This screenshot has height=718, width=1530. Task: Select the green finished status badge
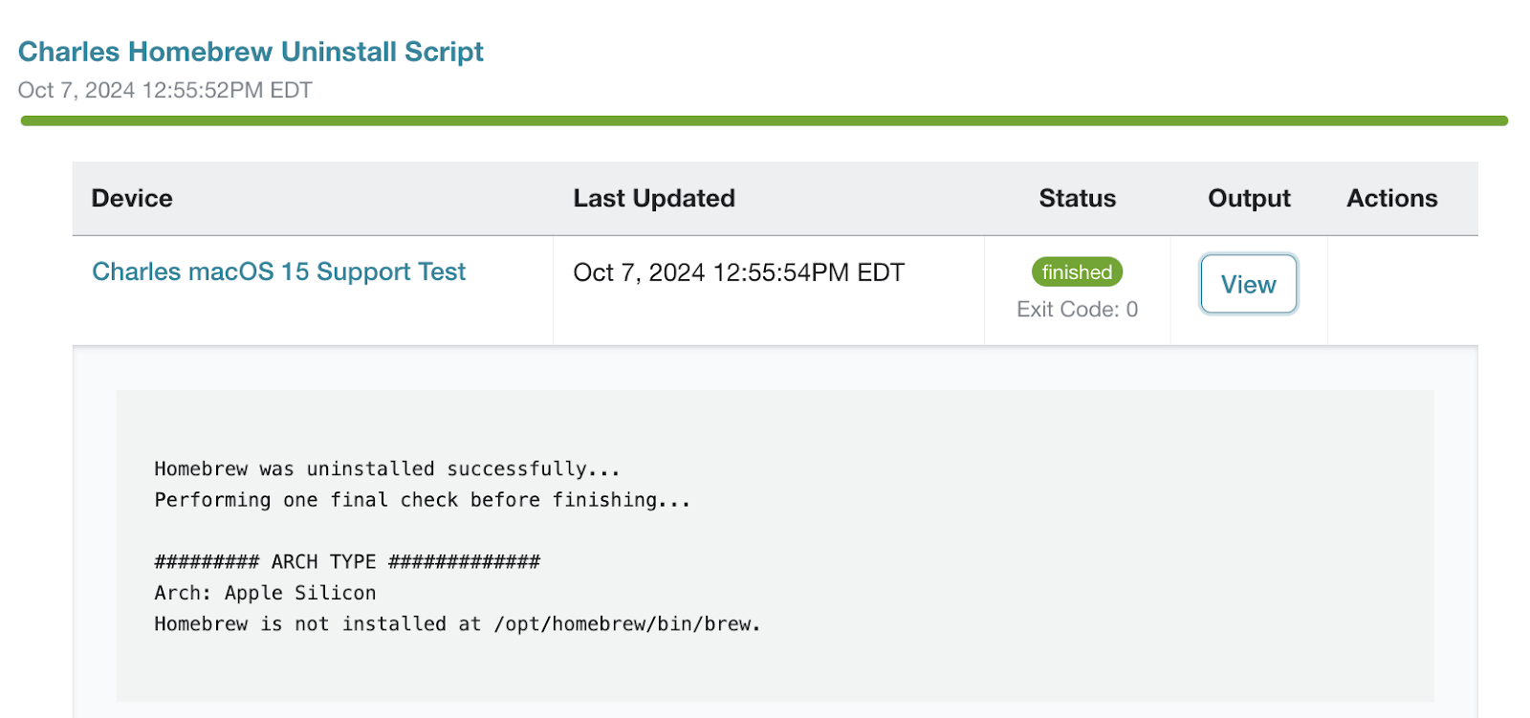pos(1077,272)
